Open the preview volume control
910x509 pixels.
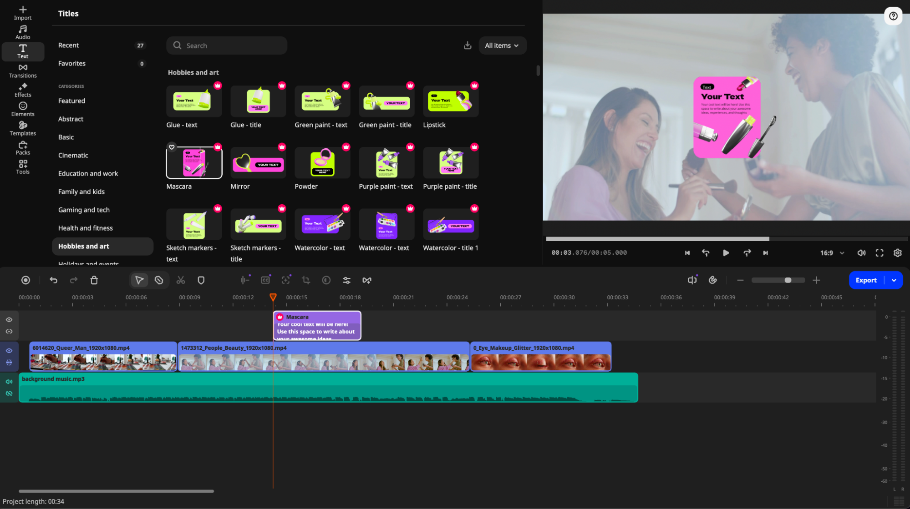861,253
